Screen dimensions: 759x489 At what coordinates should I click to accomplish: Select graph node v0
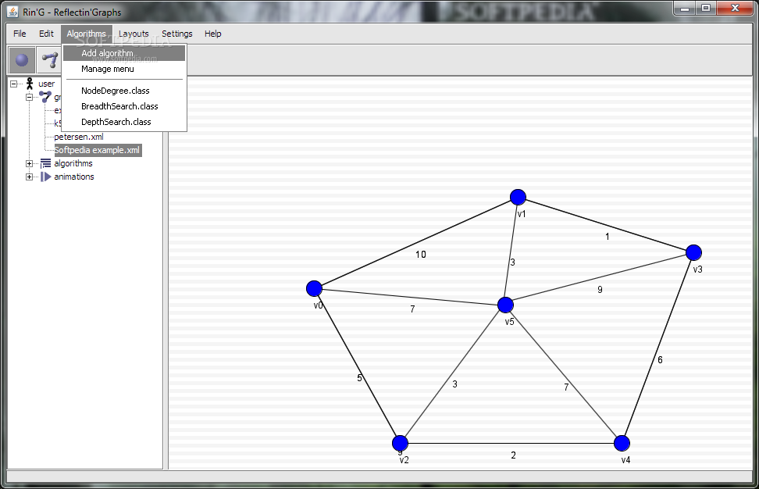click(x=314, y=288)
